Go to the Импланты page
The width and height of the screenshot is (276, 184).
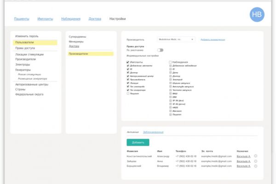45,19
